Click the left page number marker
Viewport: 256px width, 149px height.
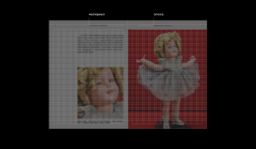pos(54,25)
